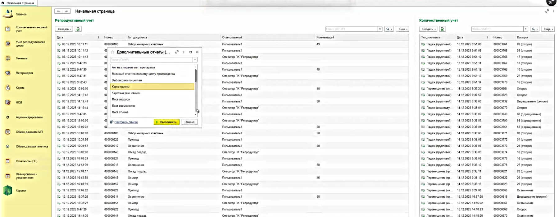The width and height of the screenshot is (559, 217).
Task: Click the Количественный учет search field
Action: (x=497, y=29)
